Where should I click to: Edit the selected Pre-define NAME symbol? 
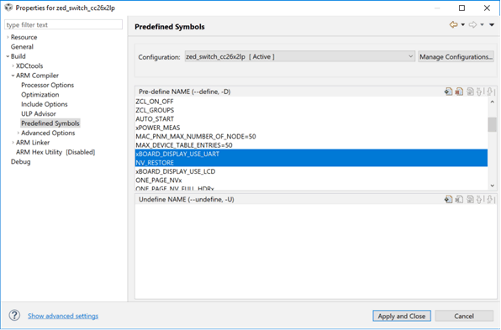[x=470, y=92]
